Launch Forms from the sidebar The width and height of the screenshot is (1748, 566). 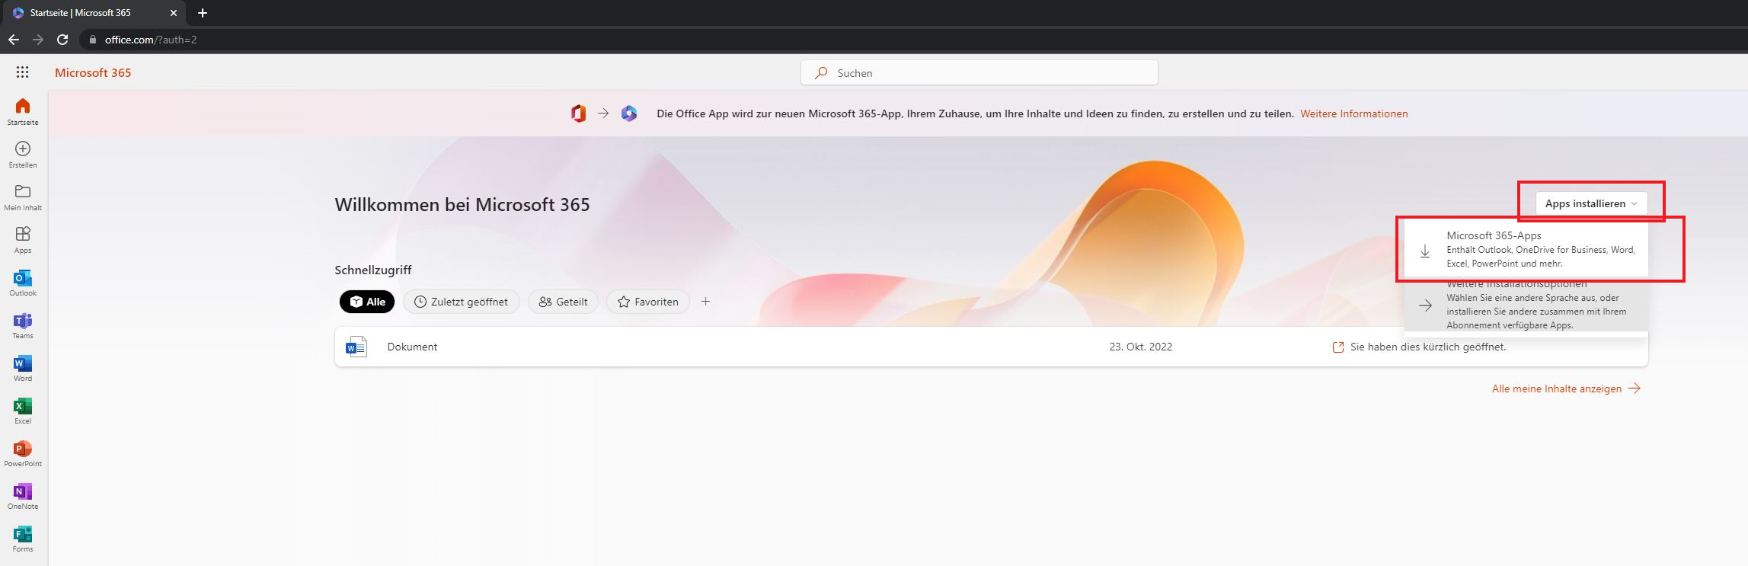point(23,538)
